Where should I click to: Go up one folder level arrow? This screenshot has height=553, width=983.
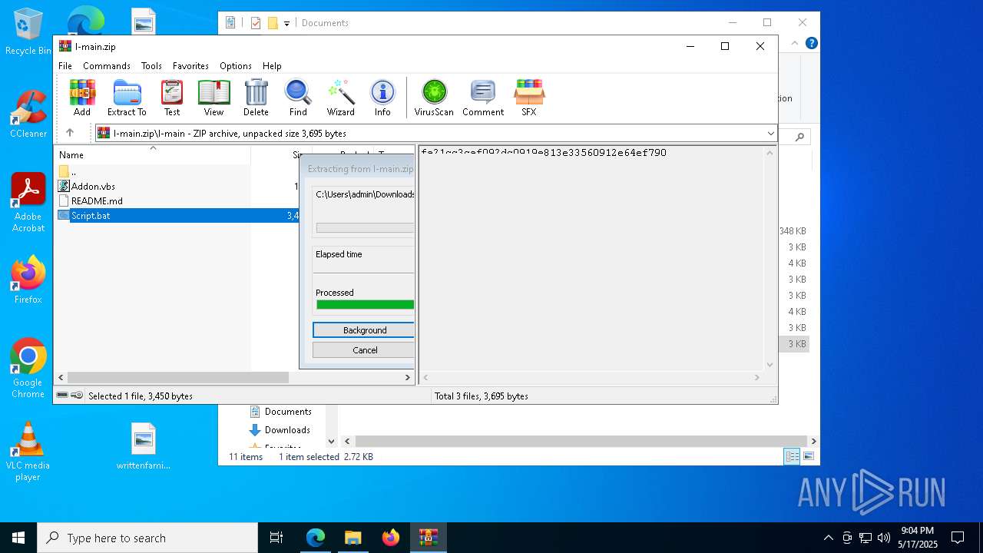tap(70, 133)
